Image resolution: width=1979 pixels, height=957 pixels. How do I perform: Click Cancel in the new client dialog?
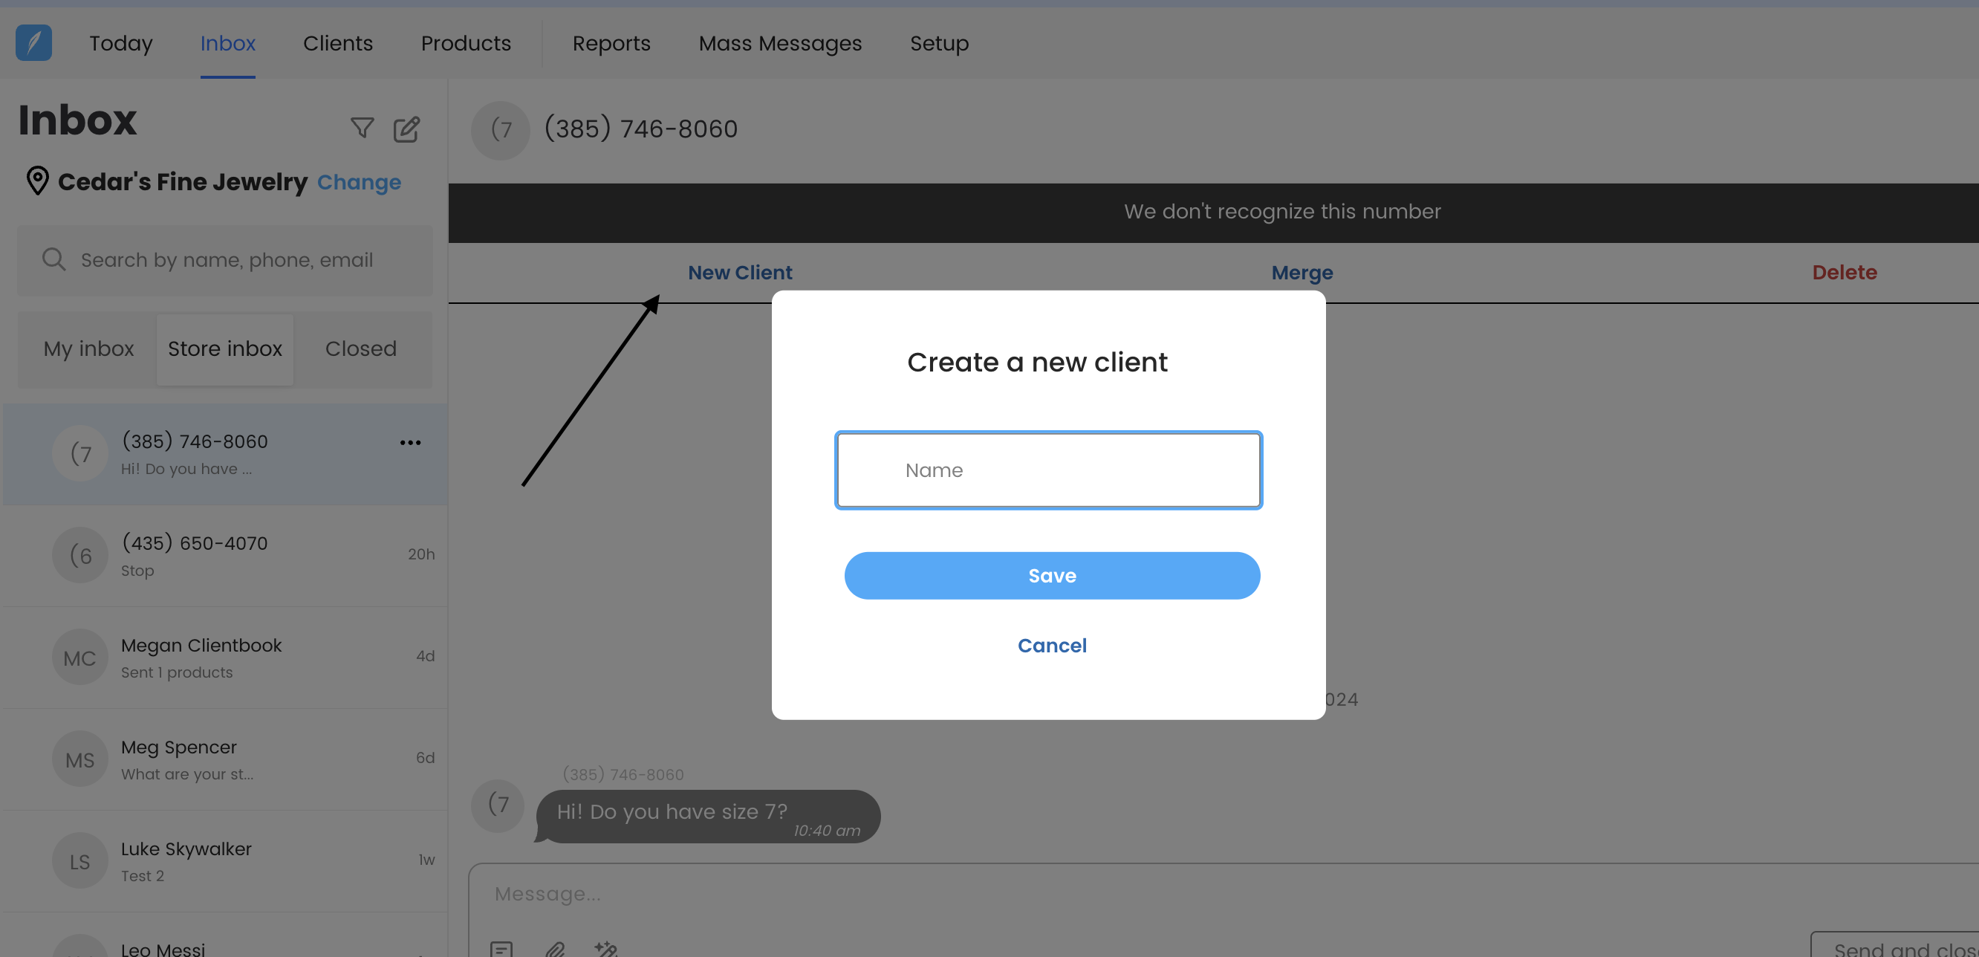click(x=1052, y=646)
